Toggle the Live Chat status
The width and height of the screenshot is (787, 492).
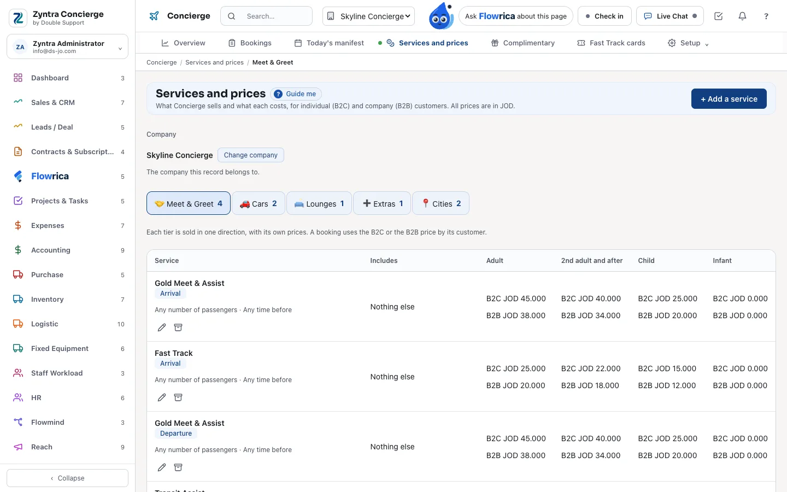[670, 16]
